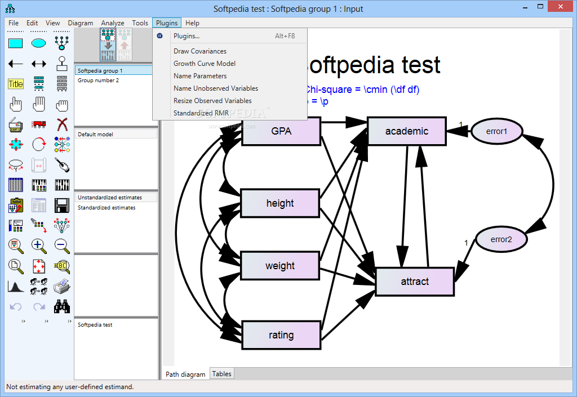Screen dimensions: 577x397
Task: Click Resize diagram to fit page icon
Action: (x=39, y=266)
